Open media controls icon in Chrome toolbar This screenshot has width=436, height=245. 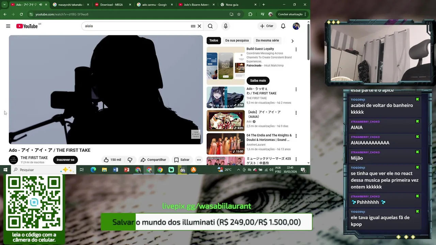point(262,14)
